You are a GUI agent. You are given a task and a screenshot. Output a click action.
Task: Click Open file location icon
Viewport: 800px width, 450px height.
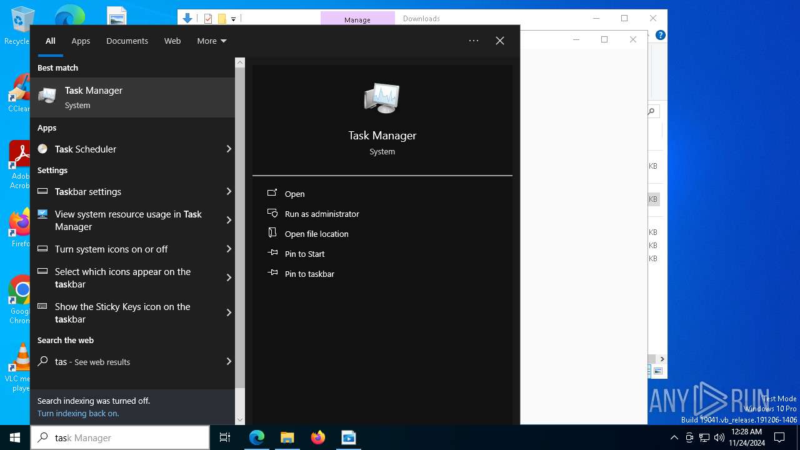click(x=272, y=233)
